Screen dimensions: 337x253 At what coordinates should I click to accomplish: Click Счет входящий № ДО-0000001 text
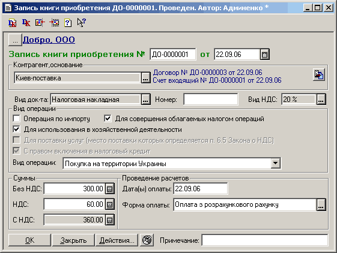coord(217,80)
